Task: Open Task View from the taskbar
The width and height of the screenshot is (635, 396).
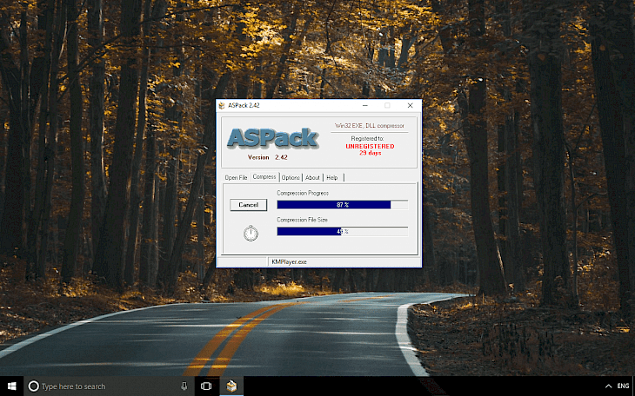Action: click(x=206, y=386)
